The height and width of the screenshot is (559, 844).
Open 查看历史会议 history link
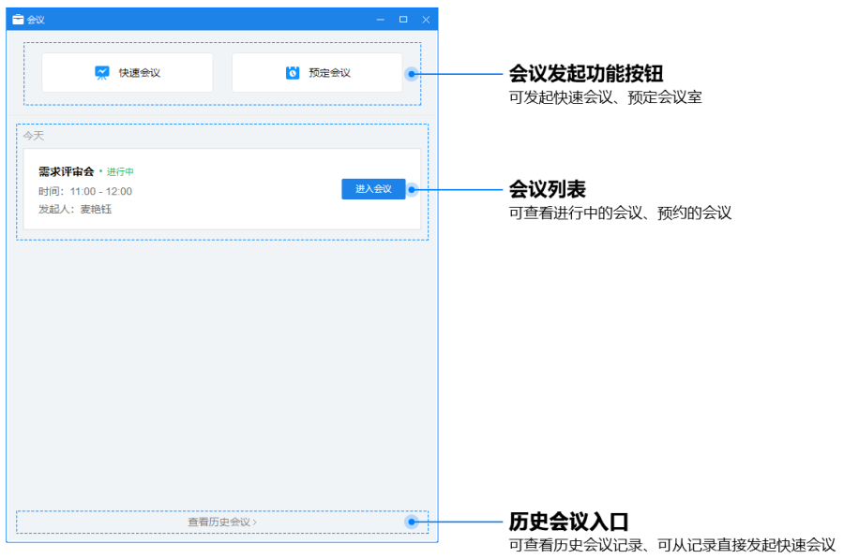[221, 522]
